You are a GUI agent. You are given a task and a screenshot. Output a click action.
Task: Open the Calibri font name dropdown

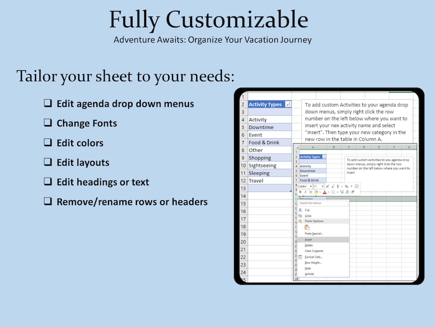point(311,186)
